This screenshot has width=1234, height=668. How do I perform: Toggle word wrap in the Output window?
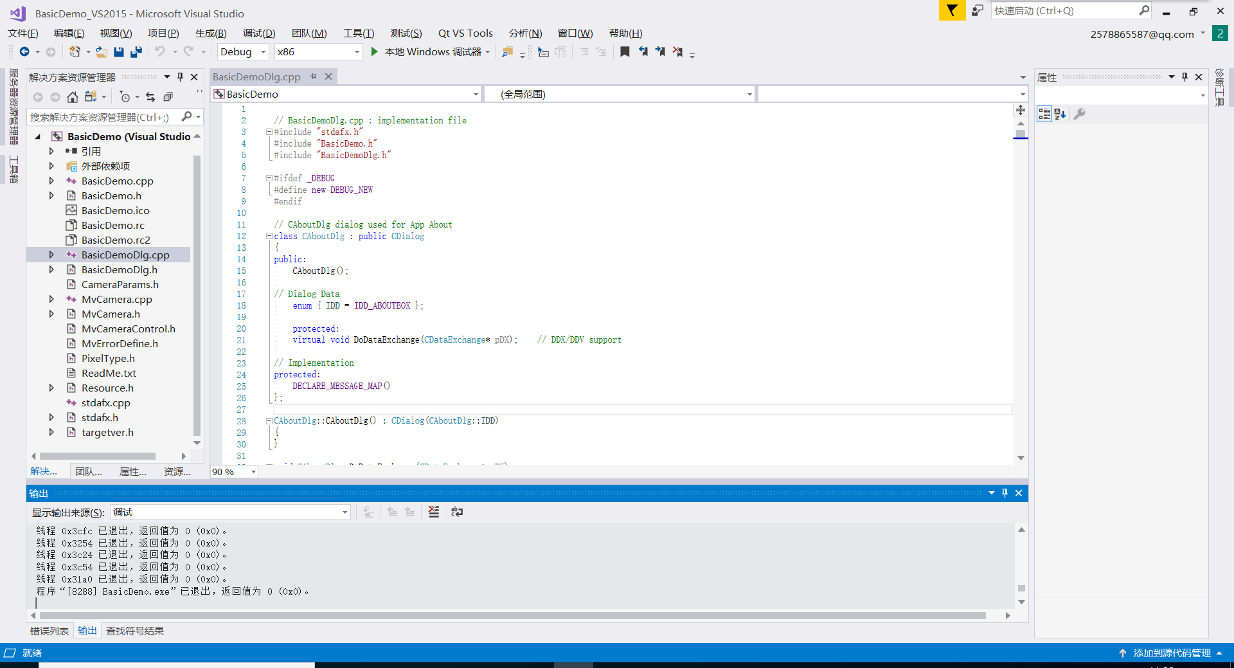456,512
